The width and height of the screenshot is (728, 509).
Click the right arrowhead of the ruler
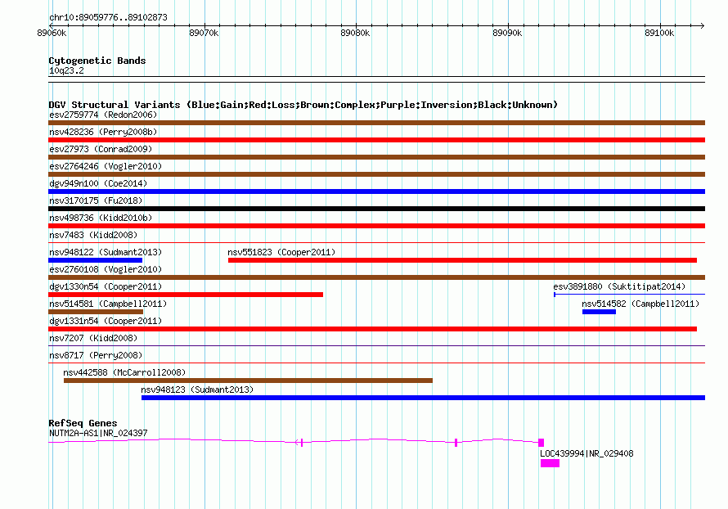[703, 25]
